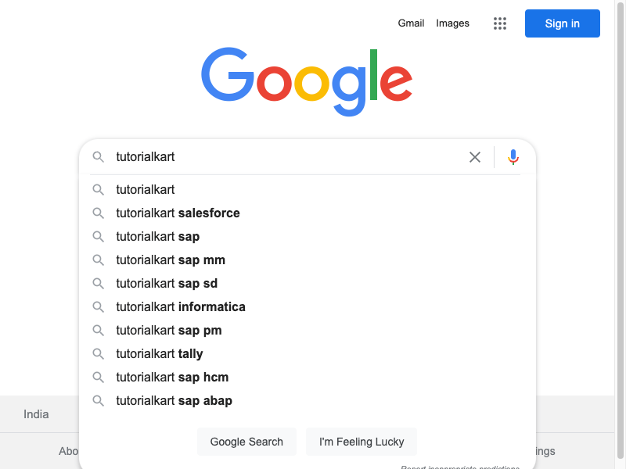
Task: Select magnifier icon beside salesforce suggestion
Action: pos(99,213)
